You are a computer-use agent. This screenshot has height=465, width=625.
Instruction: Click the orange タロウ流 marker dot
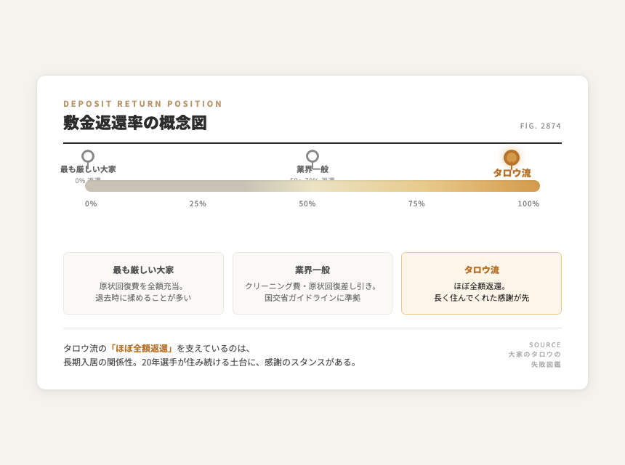512,158
